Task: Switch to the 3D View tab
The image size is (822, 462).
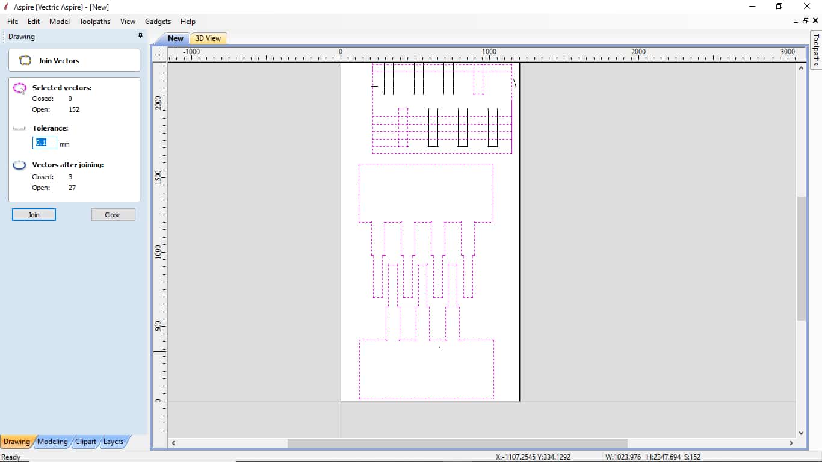Action: pos(208,38)
